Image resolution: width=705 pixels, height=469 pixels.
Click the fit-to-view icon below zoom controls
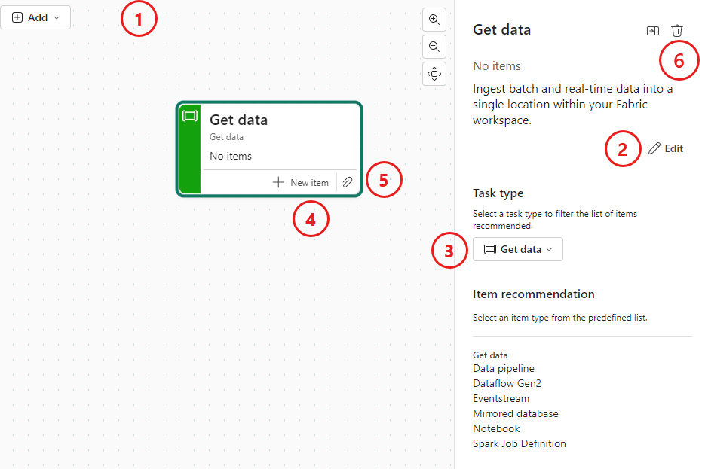[434, 74]
